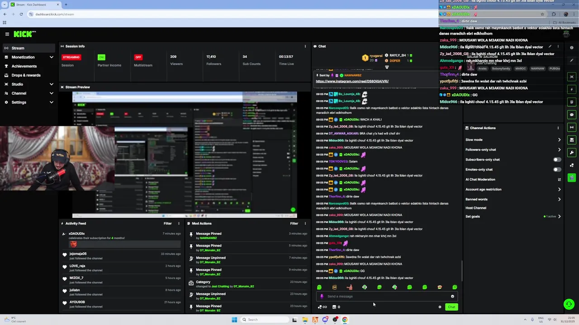The height and width of the screenshot is (325, 579).
Task: Click the green support headset bubble
Action: pyautogui.click(x=569, y=304)
